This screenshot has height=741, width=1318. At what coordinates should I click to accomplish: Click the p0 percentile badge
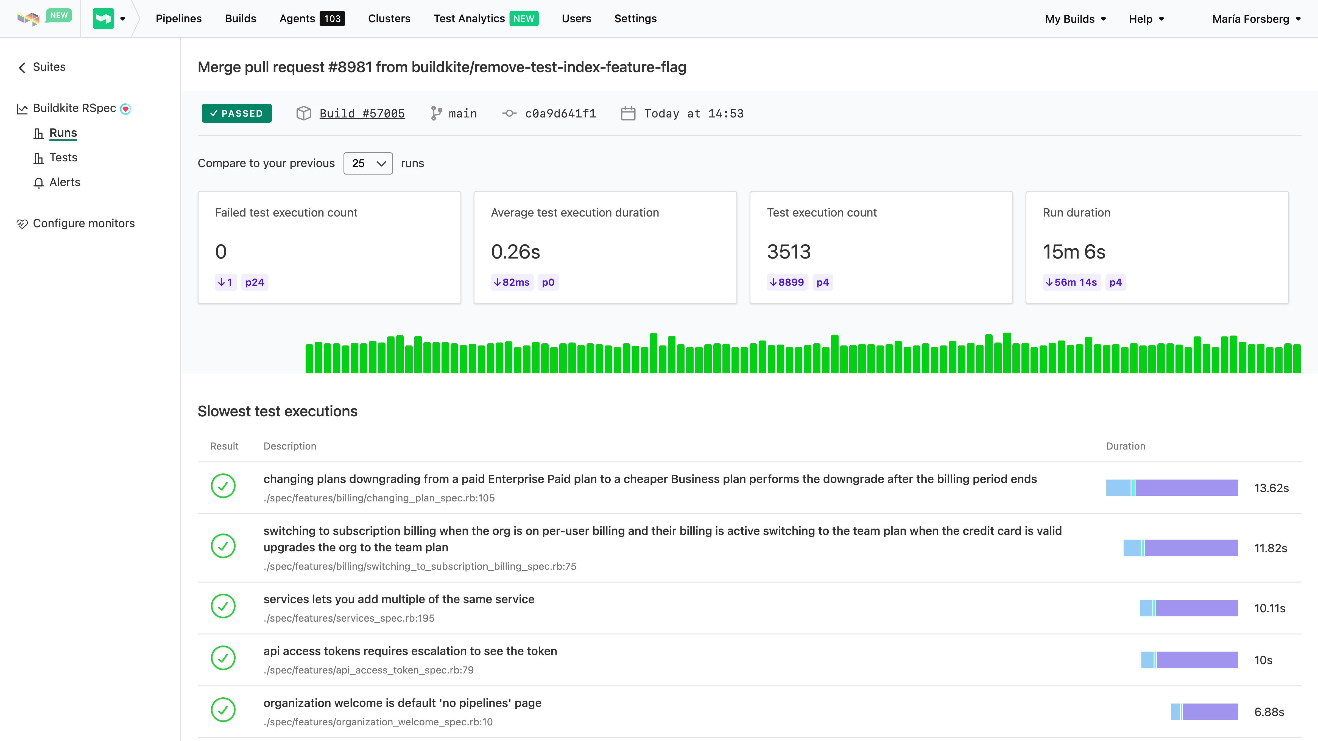click(548, 282)
